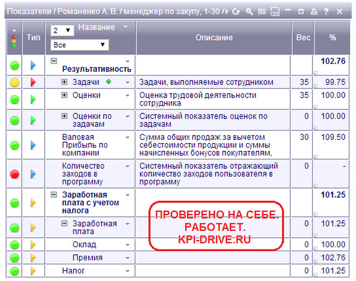356x281 pixels.
Task: Click the print icon in title bar
Action: pyautogui.click(x=314, y=11)
